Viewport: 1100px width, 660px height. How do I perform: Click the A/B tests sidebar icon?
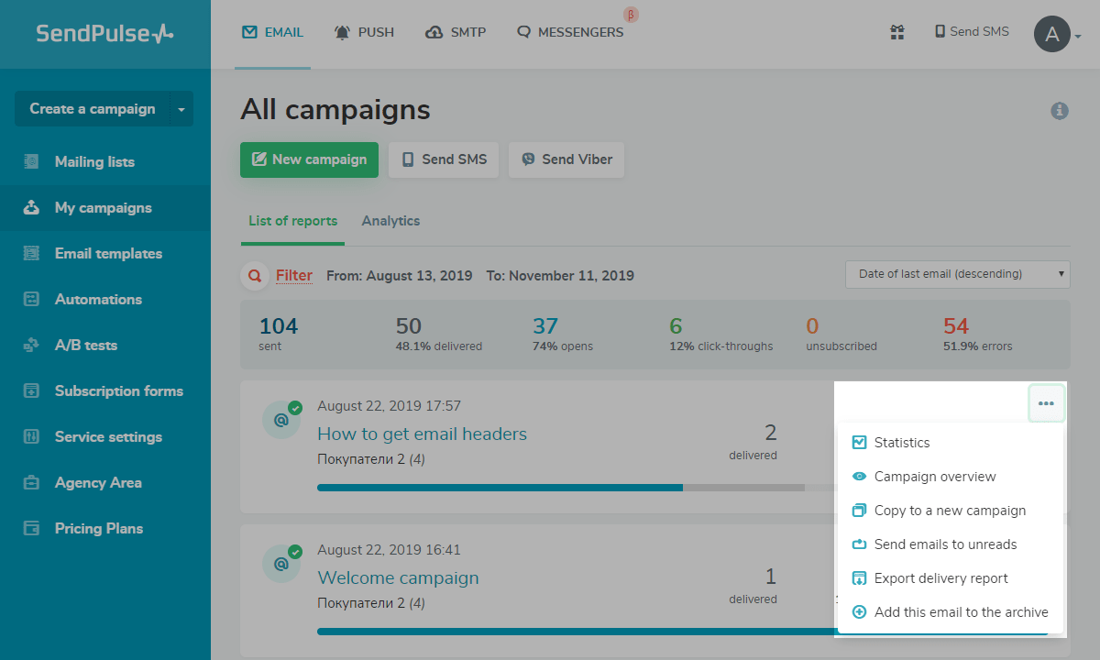pos(32,346)
